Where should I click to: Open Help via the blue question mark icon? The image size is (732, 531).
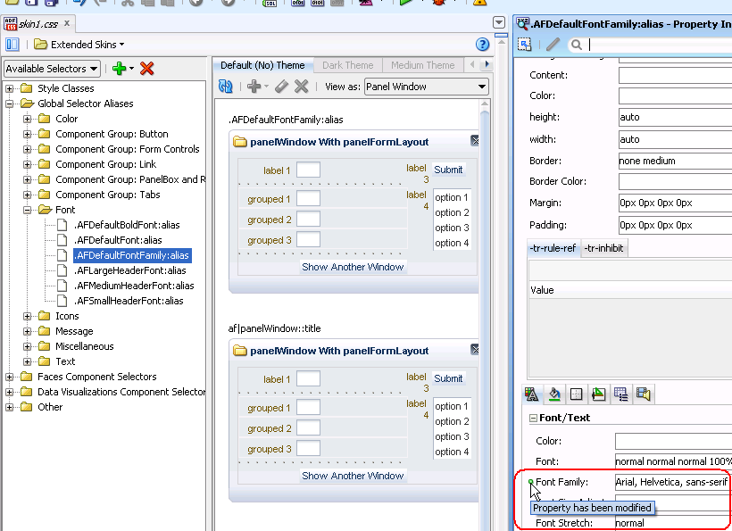pos(482,44)
